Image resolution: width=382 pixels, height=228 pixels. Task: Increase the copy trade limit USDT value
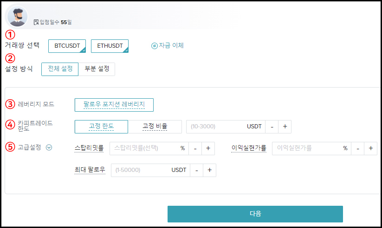285,127
